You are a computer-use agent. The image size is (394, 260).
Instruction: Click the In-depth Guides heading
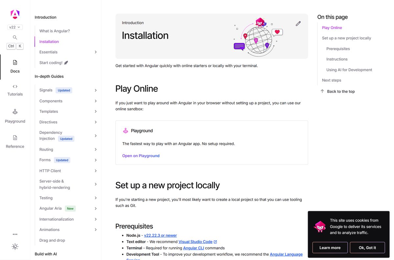tap(49, 76)
